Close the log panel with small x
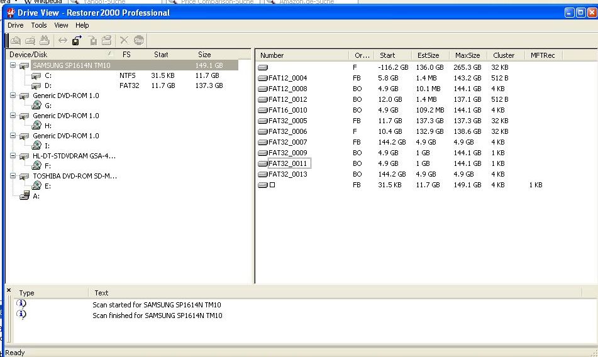 [x=9, y=290]
